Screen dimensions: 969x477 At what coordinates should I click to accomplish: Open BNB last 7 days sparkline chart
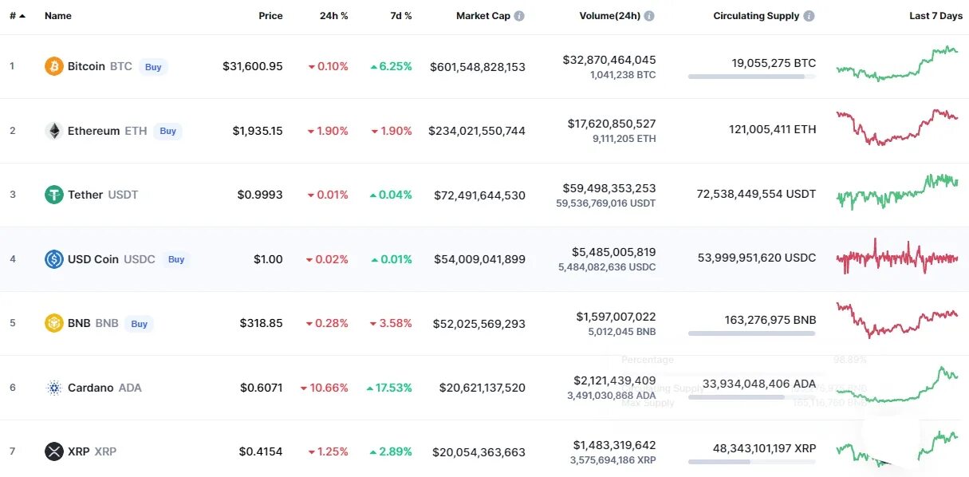pyautogui.click(x=897, y=320)
